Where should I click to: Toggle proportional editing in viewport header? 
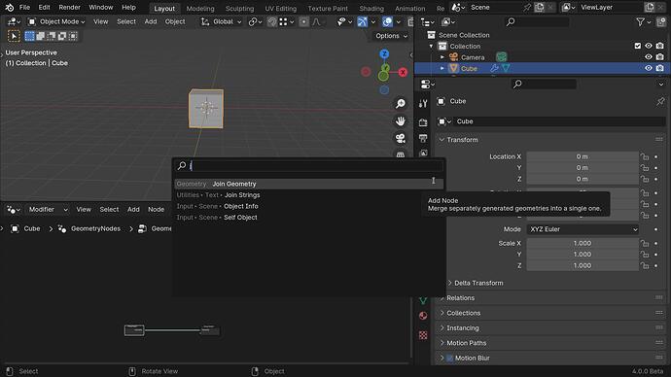303,21
